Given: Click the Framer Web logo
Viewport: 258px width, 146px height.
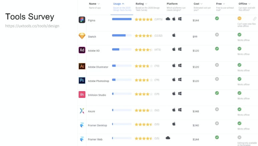Looking at the screenshot, I should point(82,139).
